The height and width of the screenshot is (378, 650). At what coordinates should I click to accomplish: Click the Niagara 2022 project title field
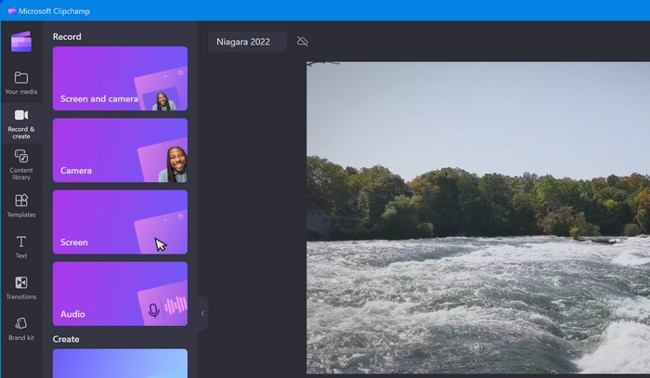click(248, 42)
